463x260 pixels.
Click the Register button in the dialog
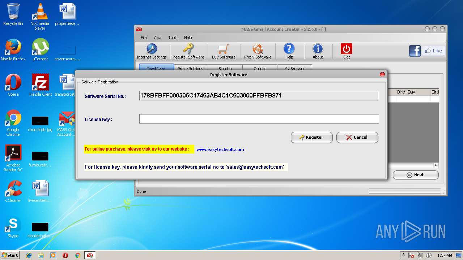[x=311, y=137]
